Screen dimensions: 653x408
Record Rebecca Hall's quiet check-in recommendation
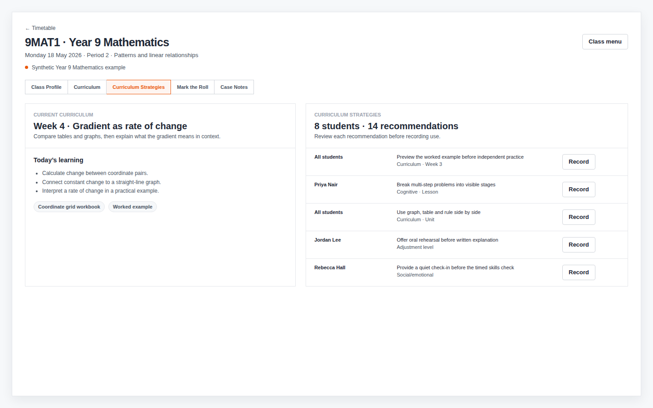(x=579, y=272)
